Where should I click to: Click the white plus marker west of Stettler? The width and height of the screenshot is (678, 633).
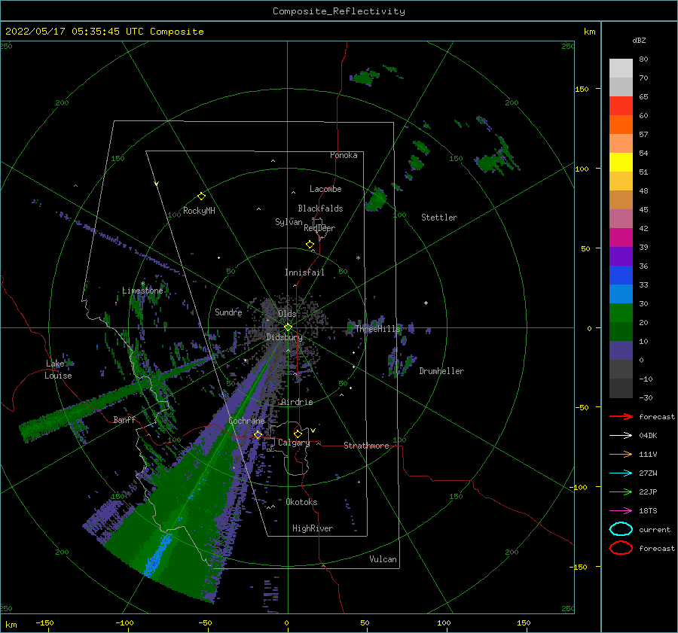tap(426, 303)
